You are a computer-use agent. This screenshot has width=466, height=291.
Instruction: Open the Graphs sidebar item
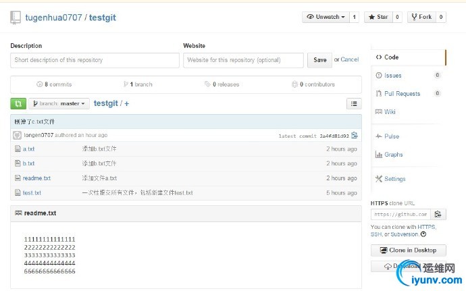coord(393,155)
